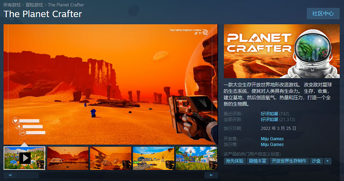Click the 该产品的热门用户自定义标签 label

(252, 154)
